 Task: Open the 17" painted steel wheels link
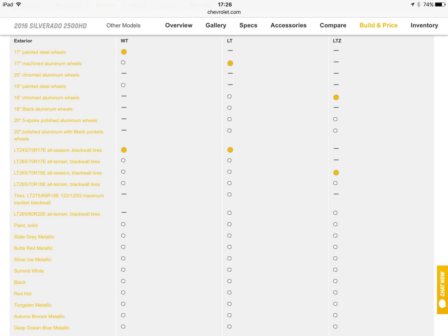[40, 52]
